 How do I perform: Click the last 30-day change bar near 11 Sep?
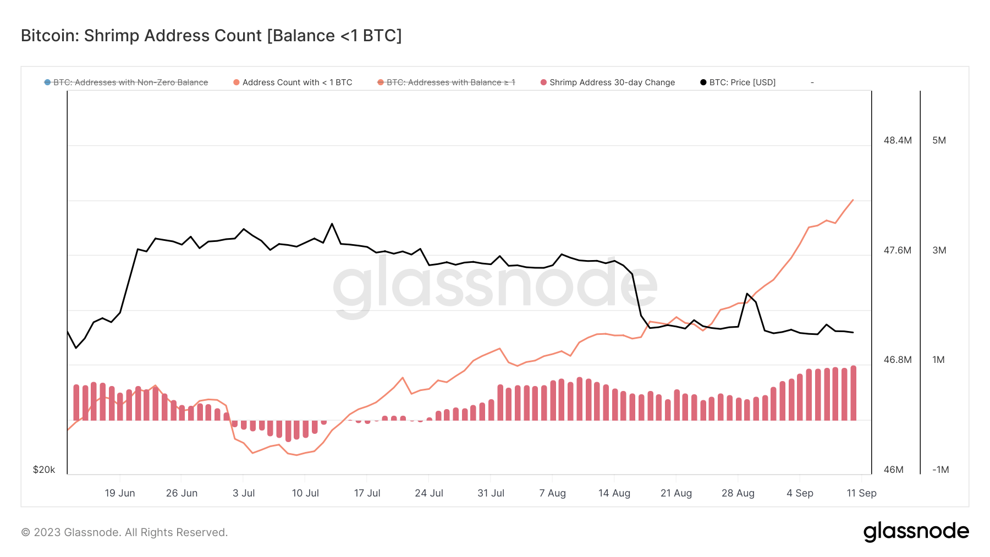[x=853, y=393]
